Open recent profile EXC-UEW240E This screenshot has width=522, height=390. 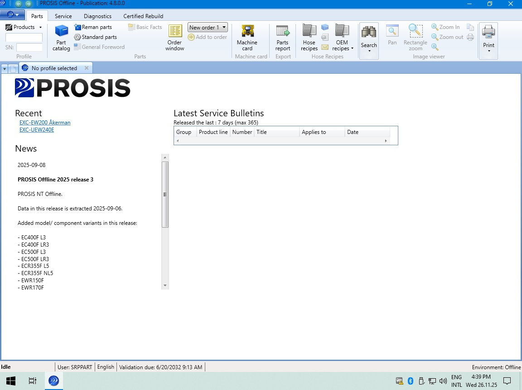coord(37,130)
